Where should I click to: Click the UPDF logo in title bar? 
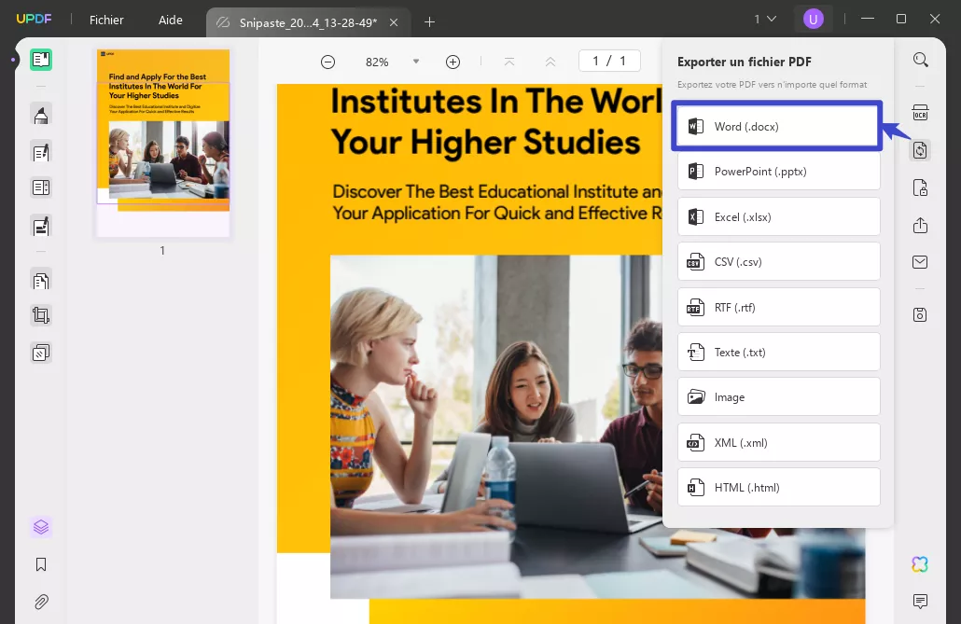pos(34,19)
